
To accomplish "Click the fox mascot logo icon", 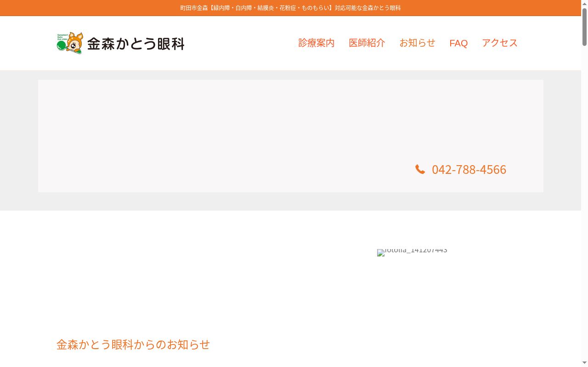I will (x=70, y=43).
